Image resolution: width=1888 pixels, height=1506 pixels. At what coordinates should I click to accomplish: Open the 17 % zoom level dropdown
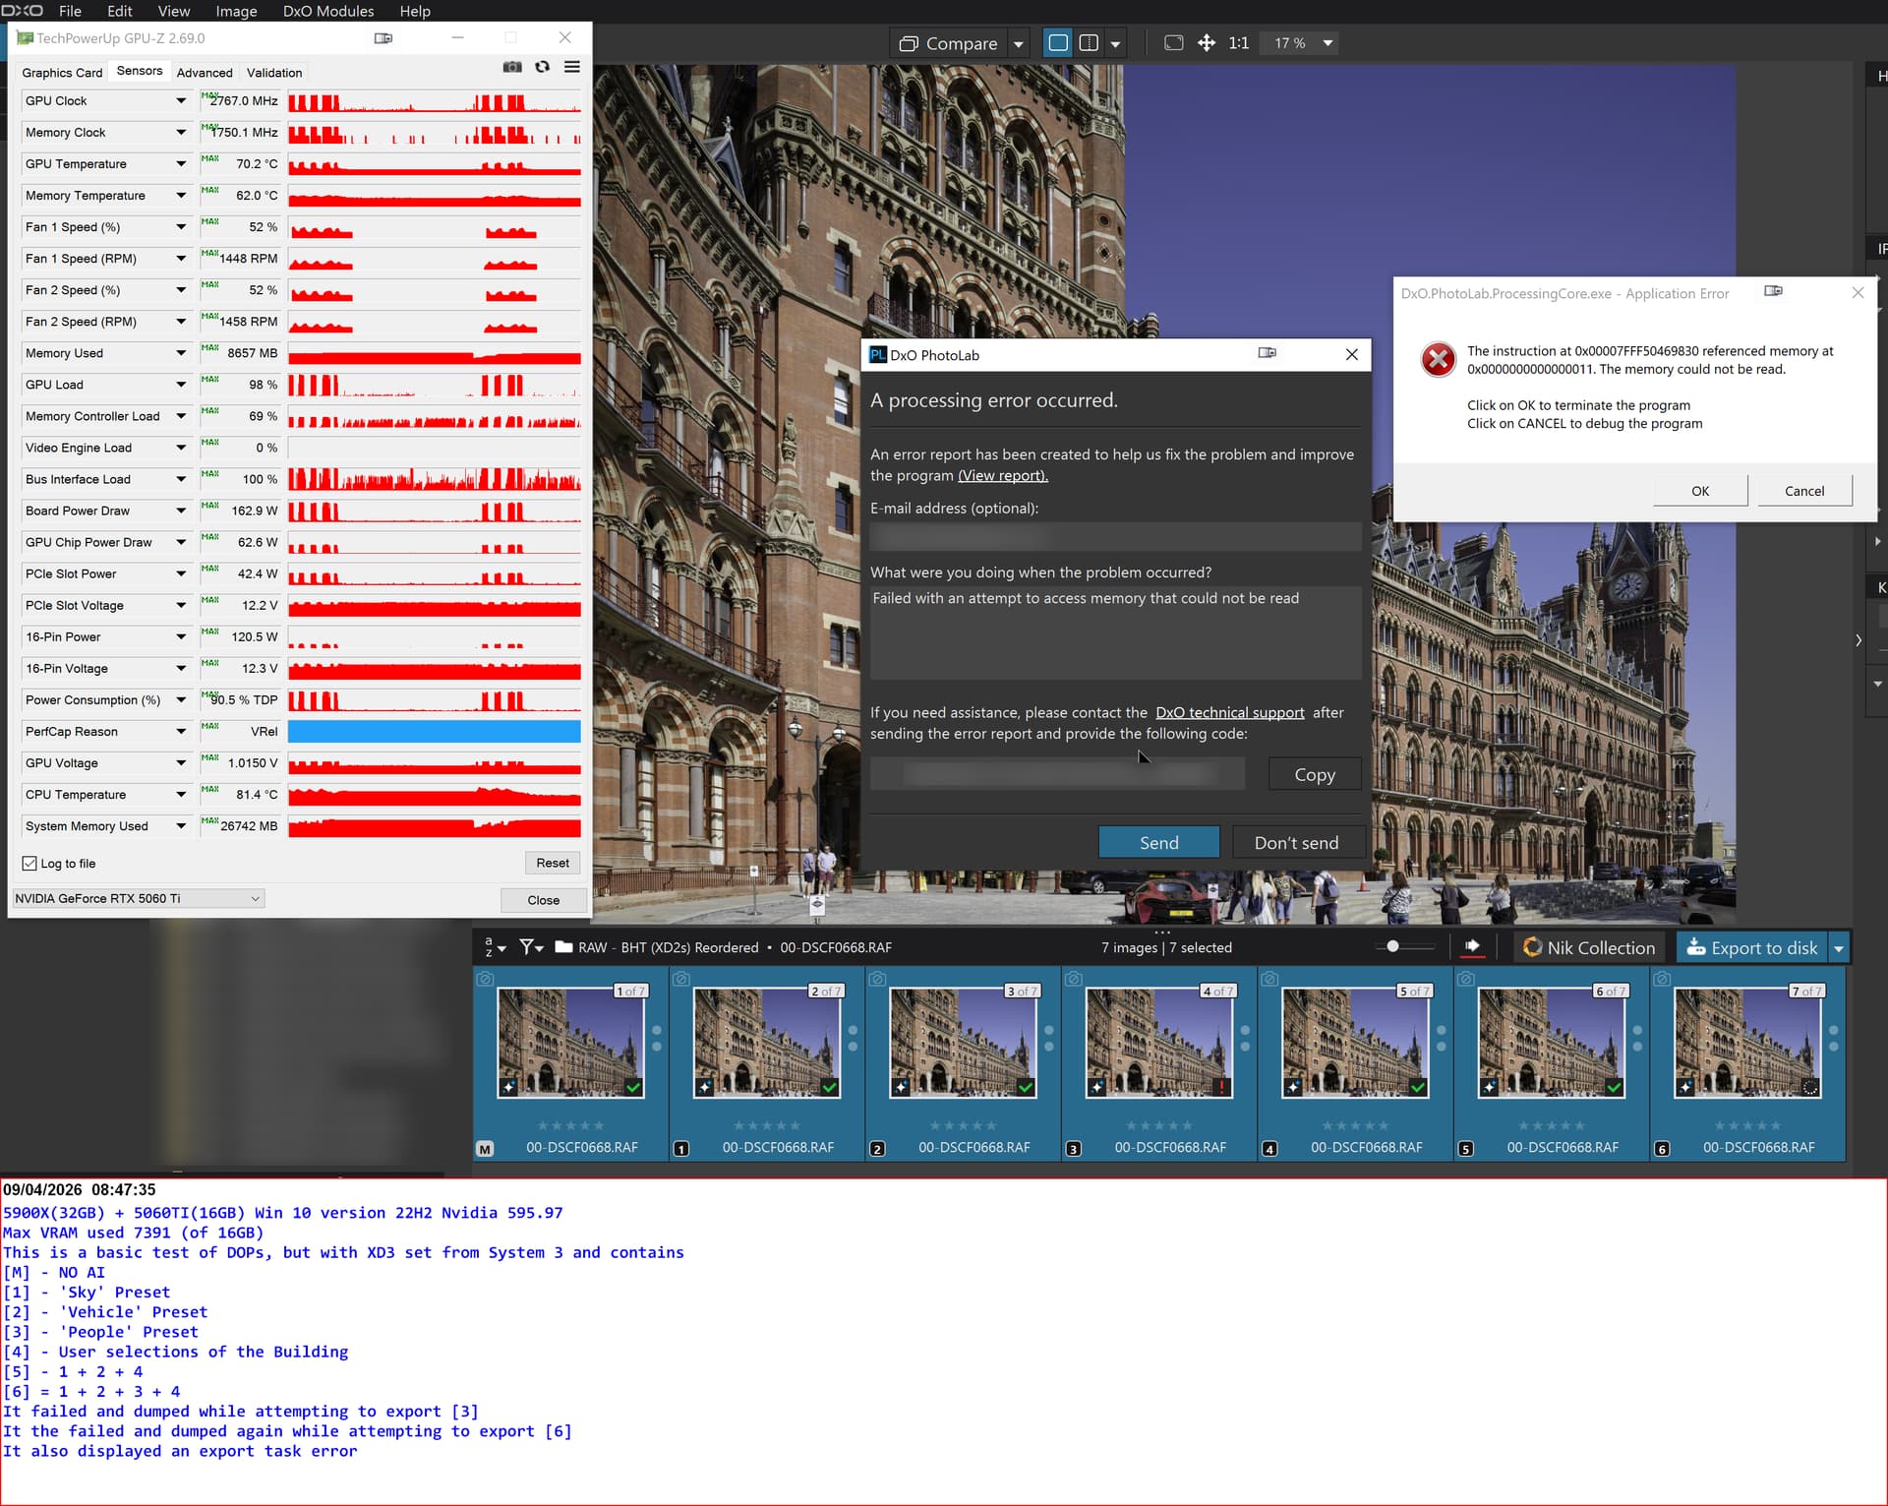click(1327, 43)
